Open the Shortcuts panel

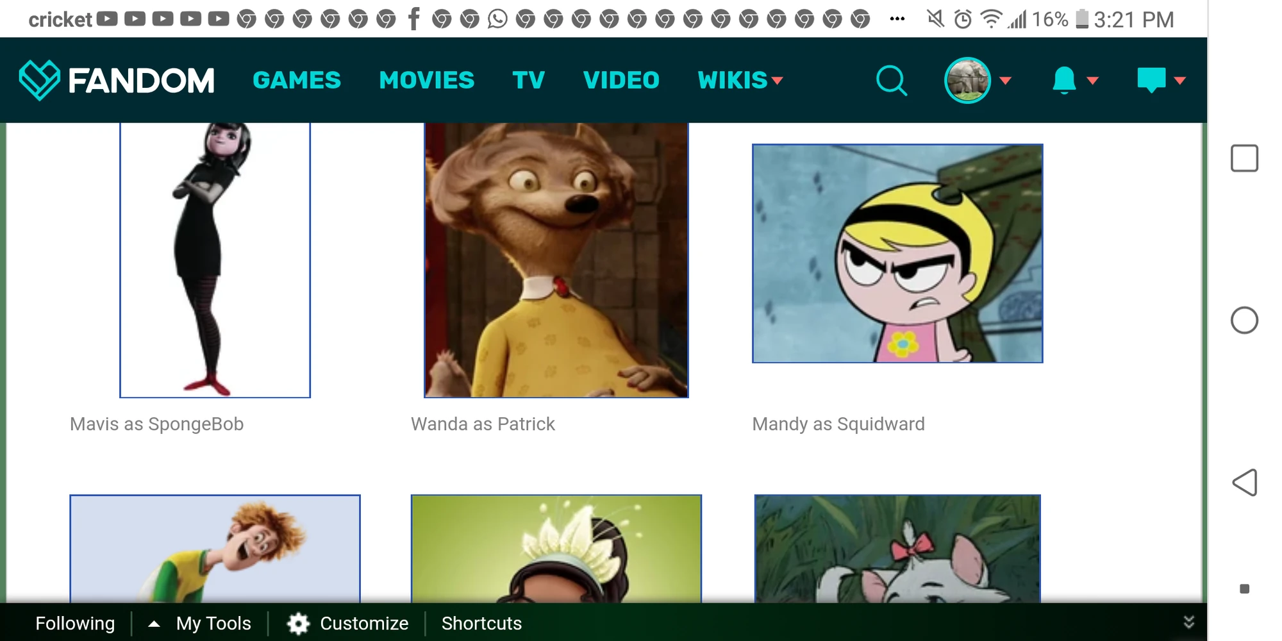coord(481,622)
